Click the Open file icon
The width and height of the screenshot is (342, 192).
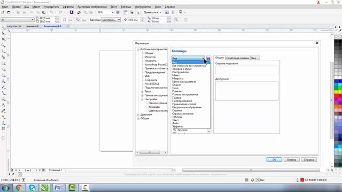click(9, 12)
